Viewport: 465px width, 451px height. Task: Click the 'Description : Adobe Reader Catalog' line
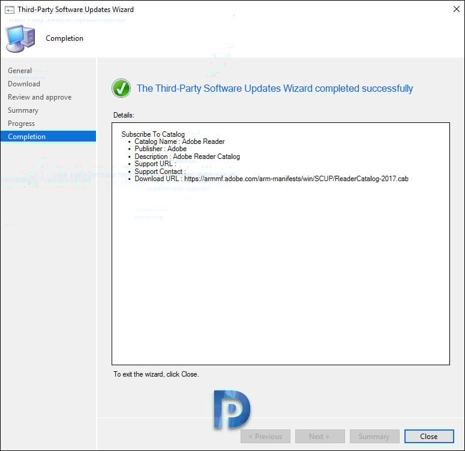coord(187,157)
